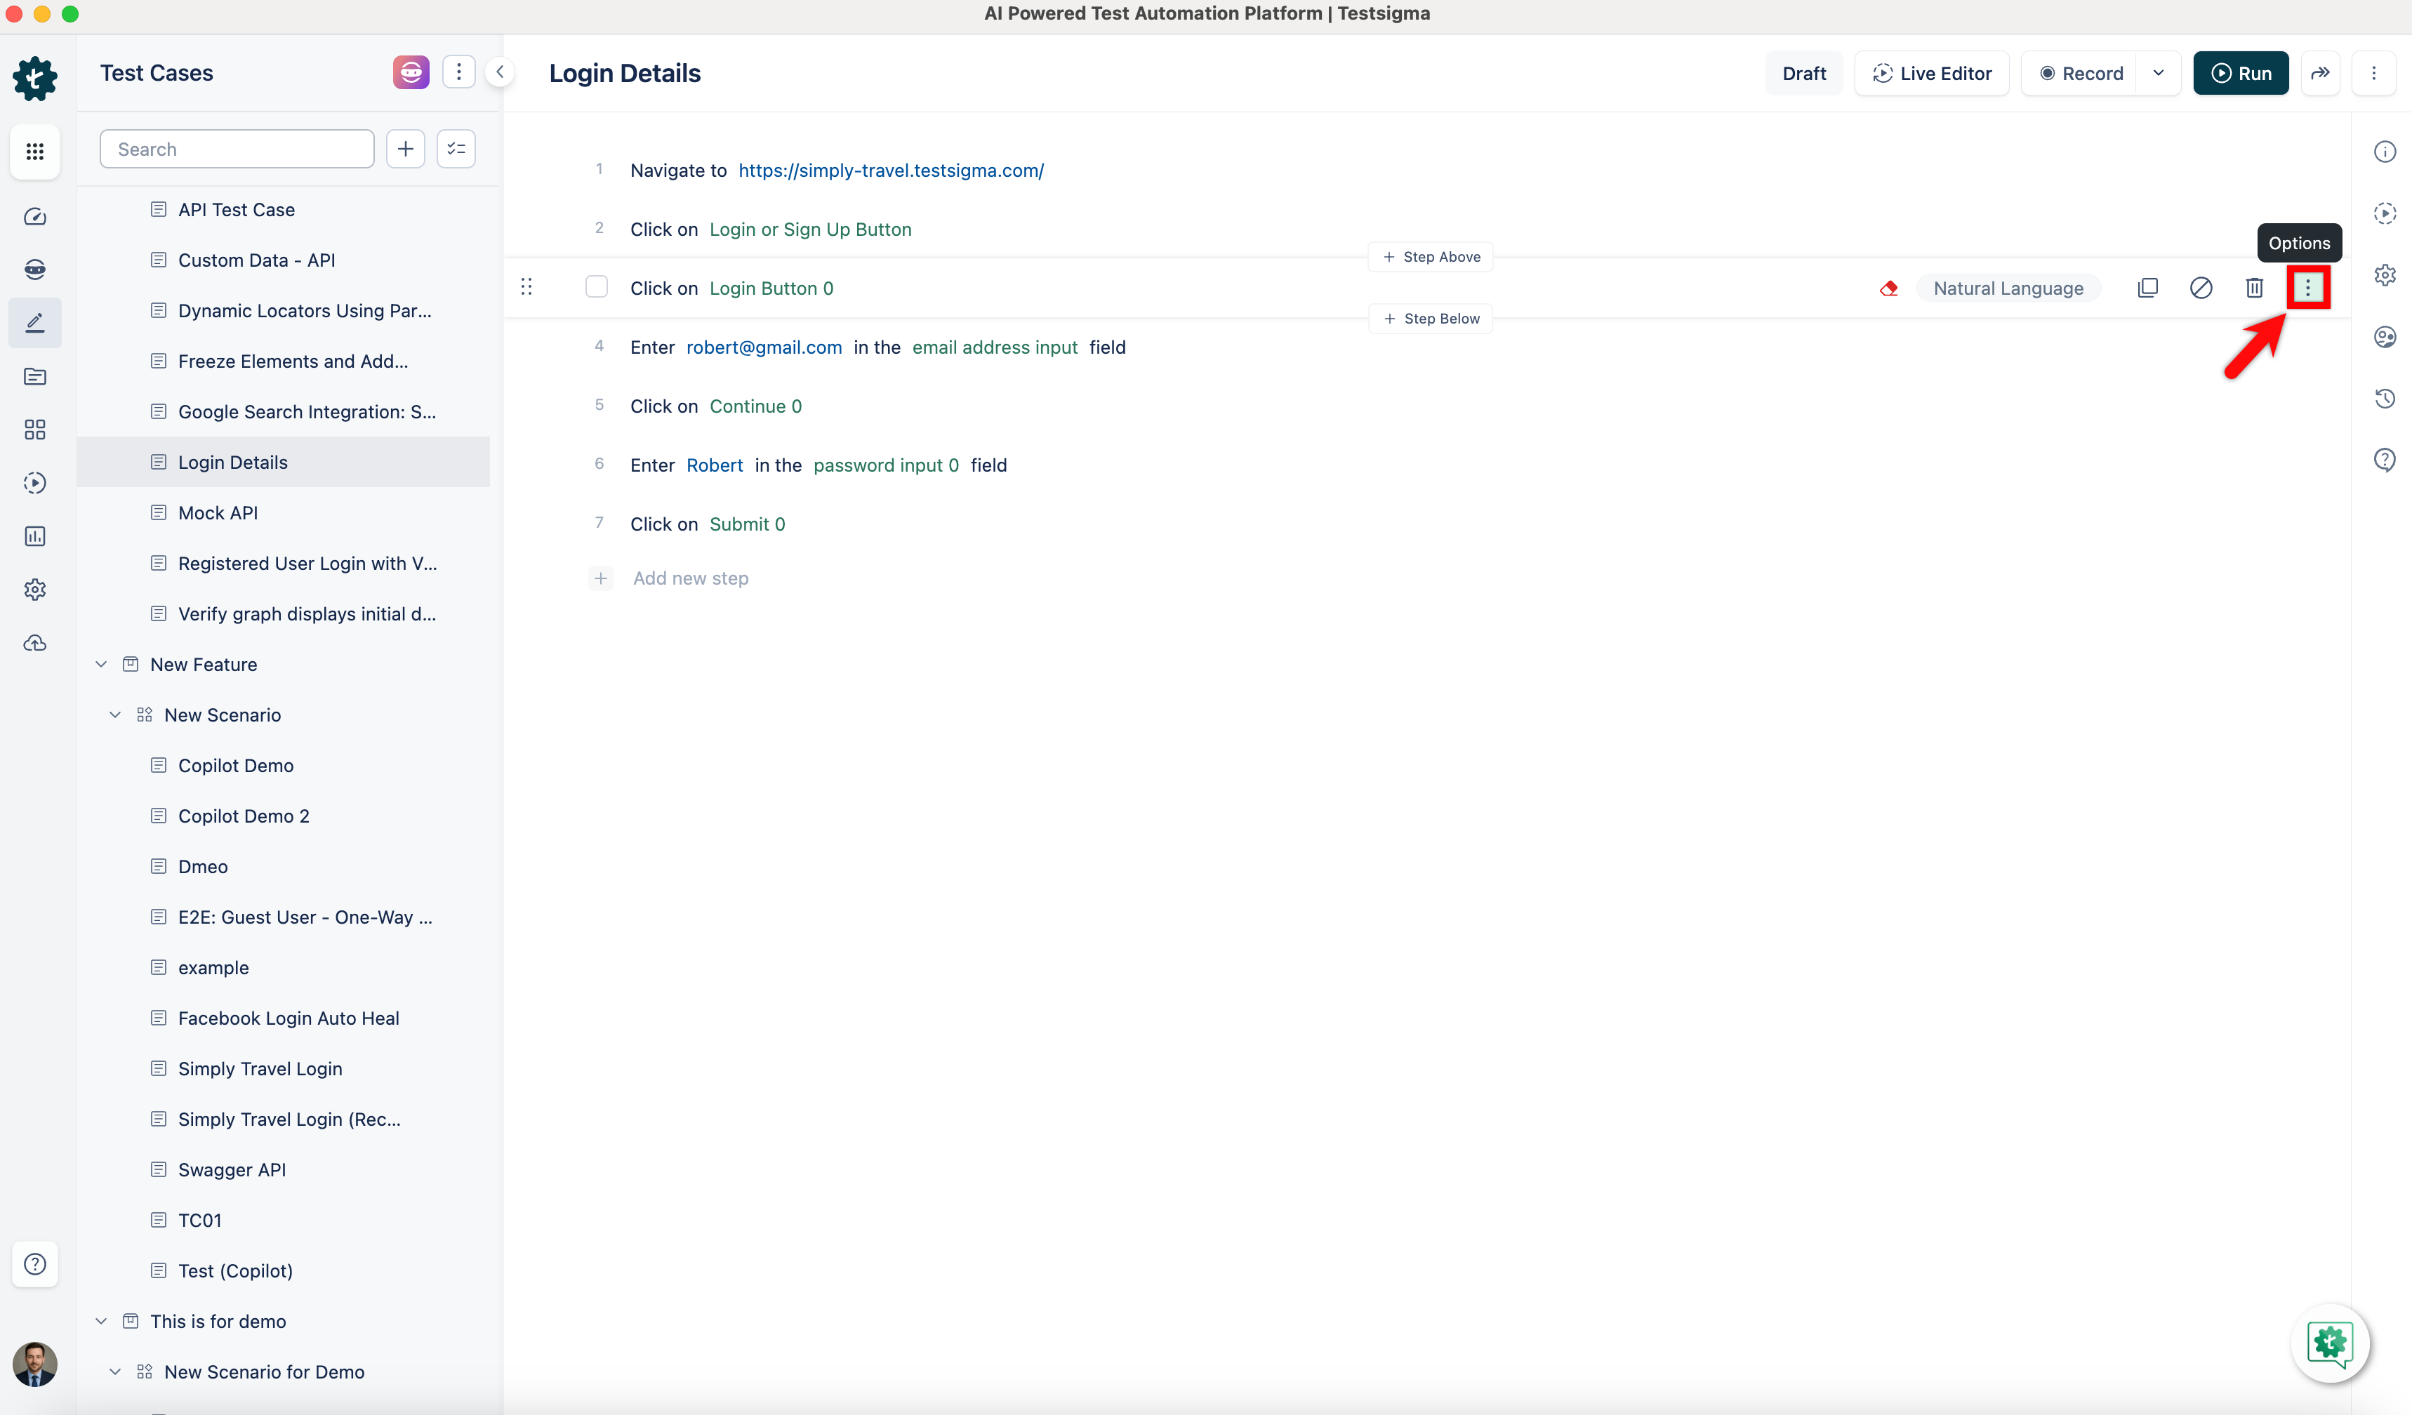Check the checkbox for step 3
2412x1415 pixels.
point(596,287)
